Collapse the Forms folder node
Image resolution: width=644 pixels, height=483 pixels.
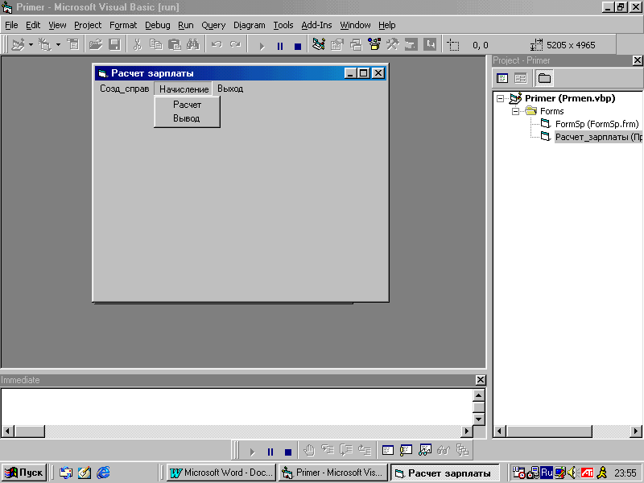pyautogui.click(x=515, y=111)
